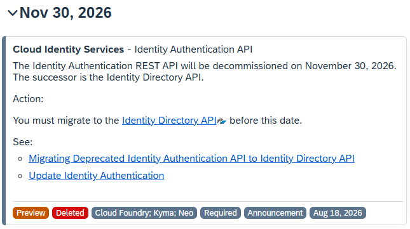The height and width of the screenshot is (229, 410).
Task: Select the Nov 30, 2026 heading
Action: 65,13
